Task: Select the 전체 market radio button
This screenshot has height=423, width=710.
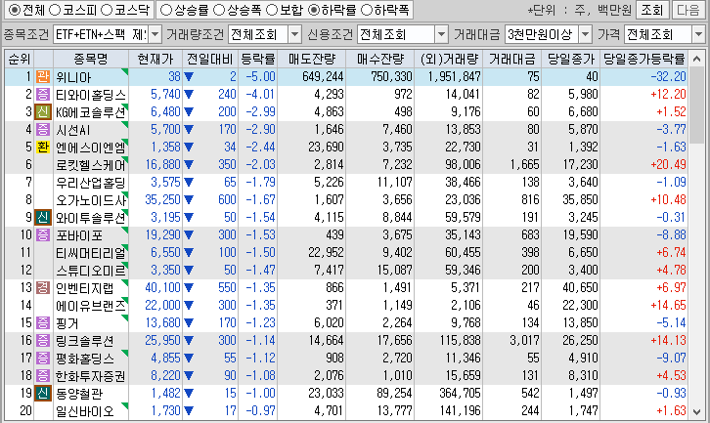Action: [x=15, y=10]
